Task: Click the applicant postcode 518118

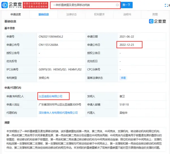Action: (124, 105)
